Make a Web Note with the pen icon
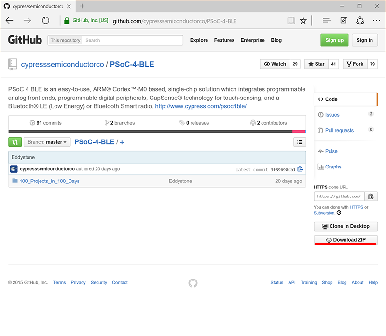386x336 pixels. (x=344, y=20)
